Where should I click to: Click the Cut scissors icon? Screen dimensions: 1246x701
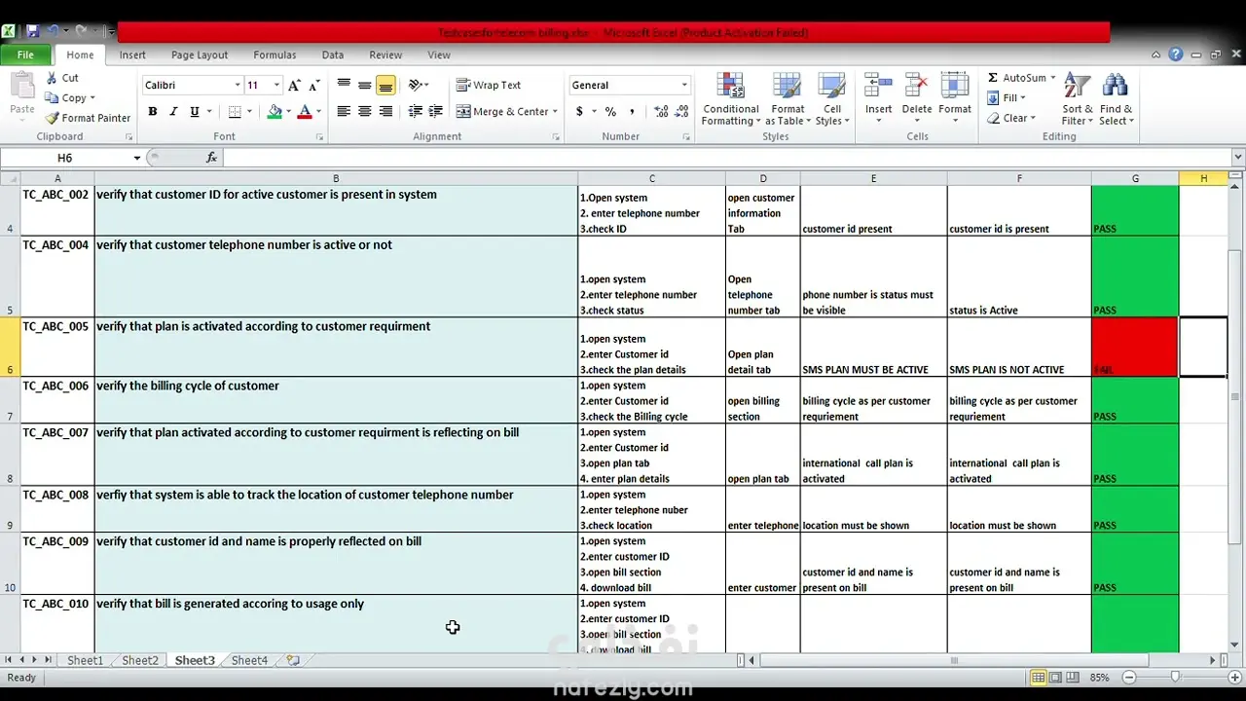point(52,78)
